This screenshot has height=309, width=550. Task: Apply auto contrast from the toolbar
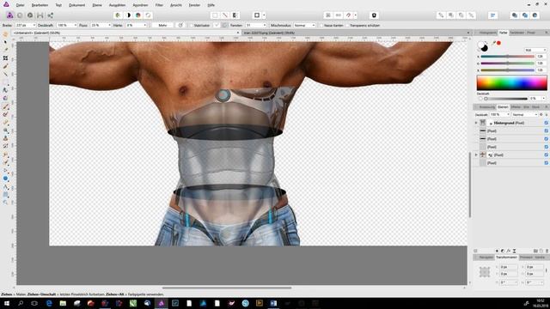128,15
